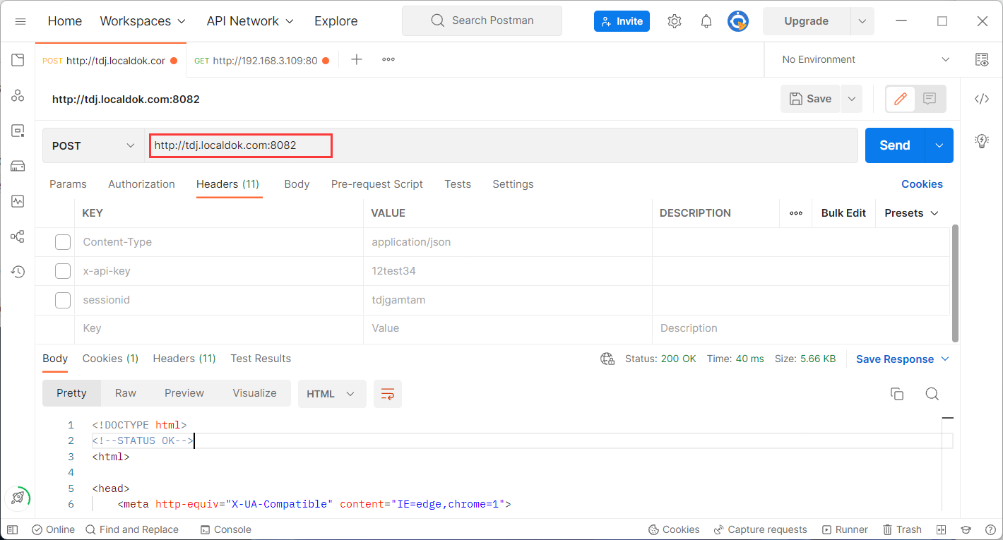This screenshot has height=540, width=1003.
Task: Open tab options three-dots menu
Action: pos(388,60)
